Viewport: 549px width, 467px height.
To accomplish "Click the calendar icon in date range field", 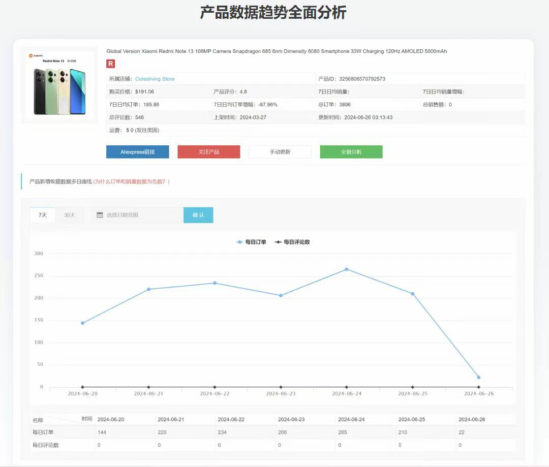I will [x=100, y=215].
